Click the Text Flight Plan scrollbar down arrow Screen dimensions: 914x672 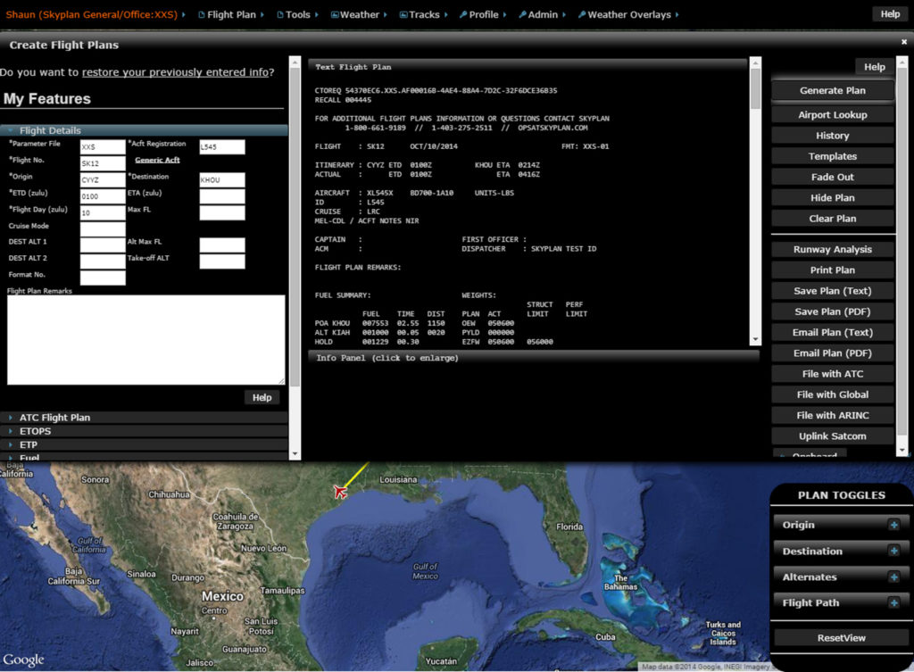pos(755,339)
